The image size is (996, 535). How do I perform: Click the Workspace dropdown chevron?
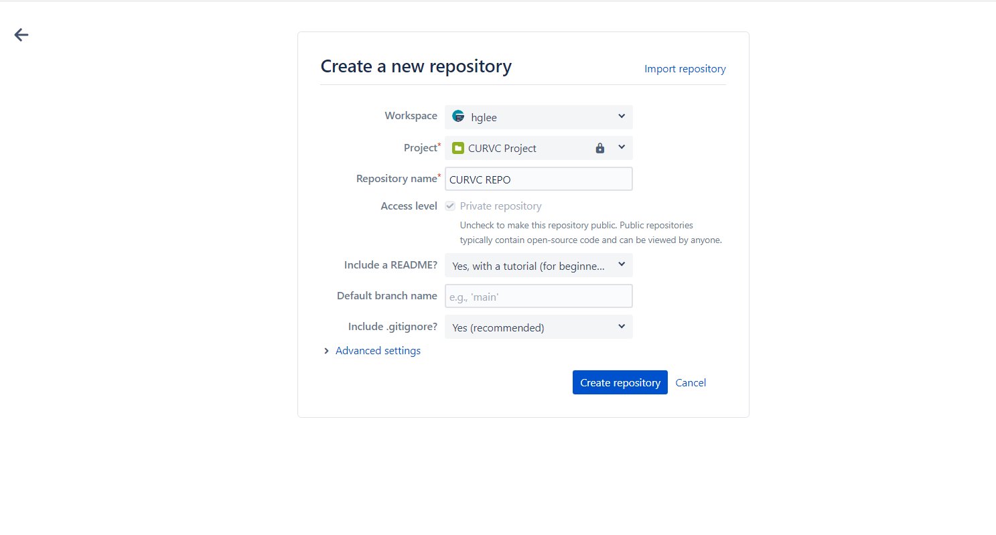(x=622, y=117)
